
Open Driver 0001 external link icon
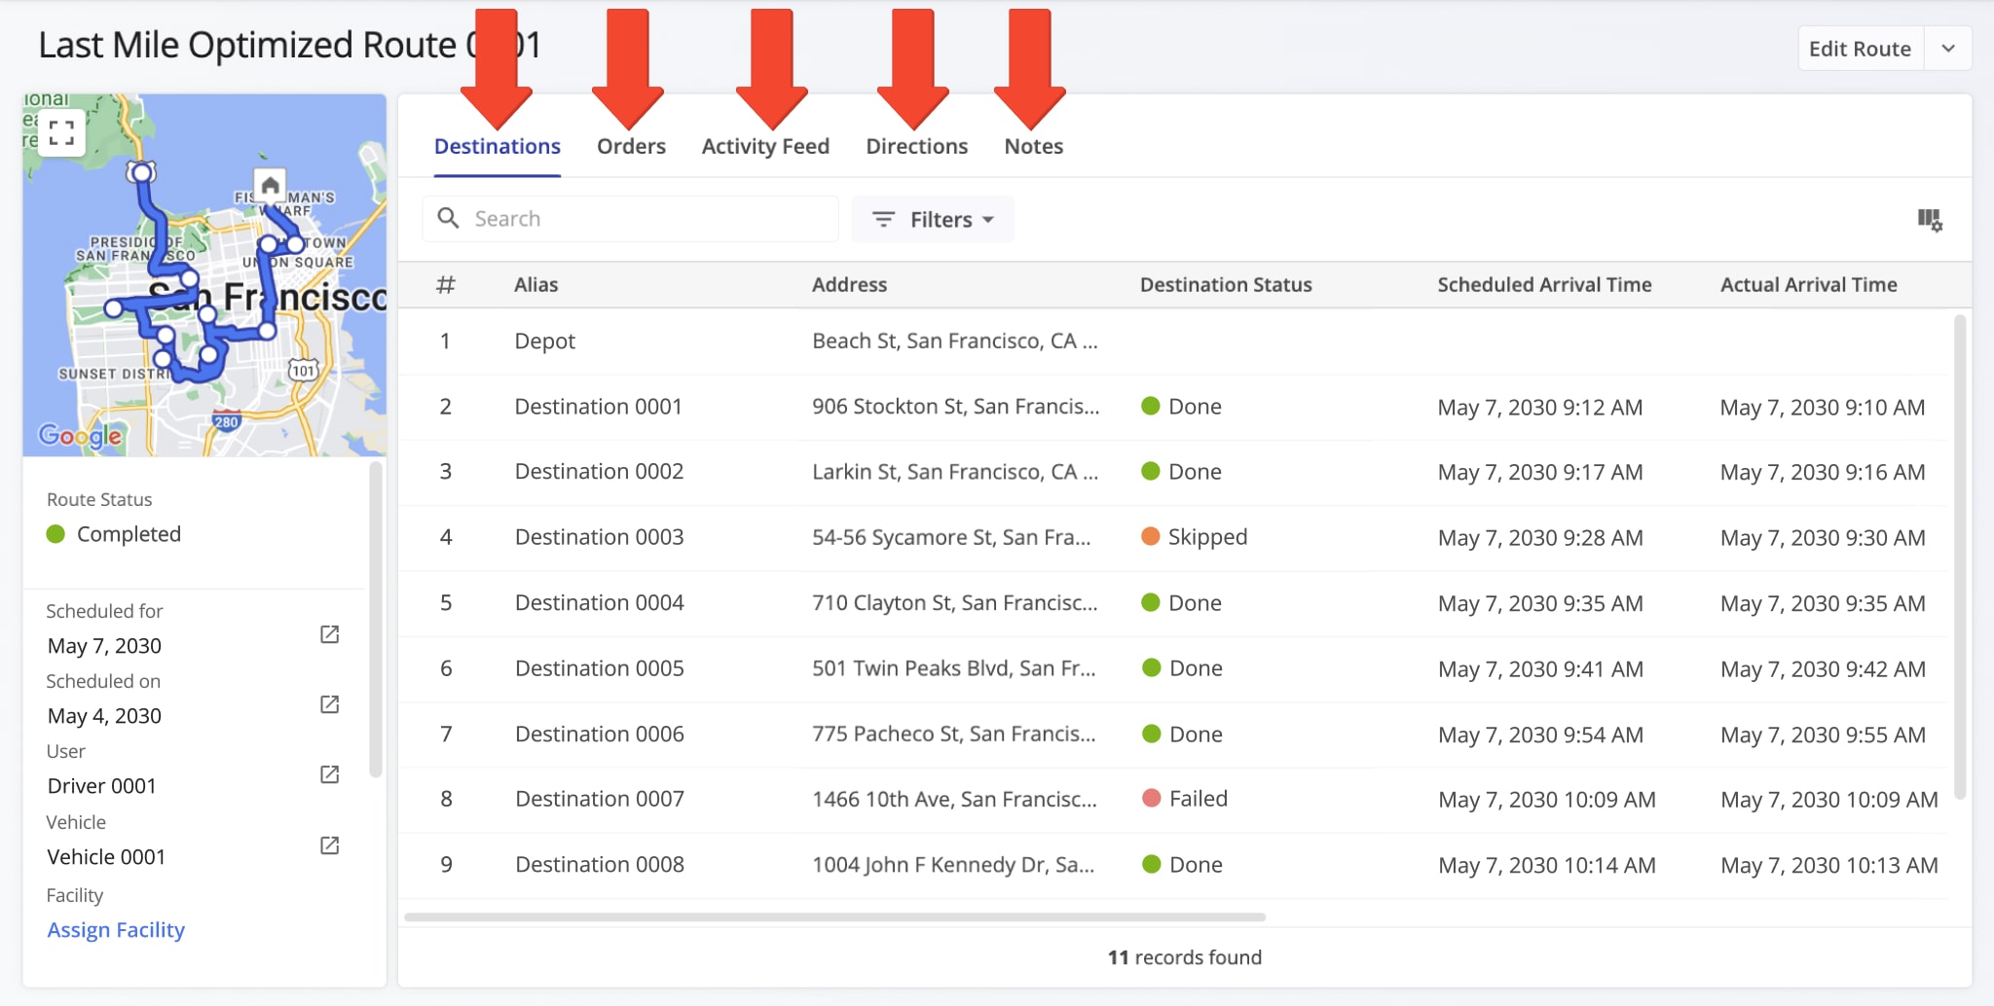(x=329, y=774)
